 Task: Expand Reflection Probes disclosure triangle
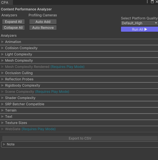pyautogui.click(x=3, y=79)
